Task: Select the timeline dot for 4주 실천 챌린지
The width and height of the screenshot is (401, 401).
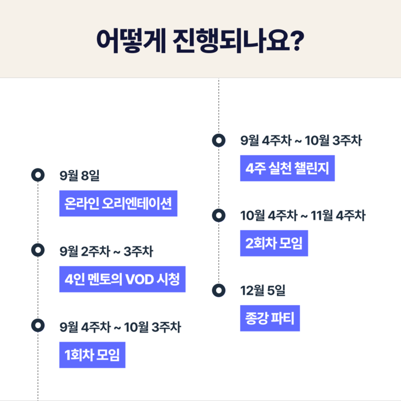Action: pos(218,141)
